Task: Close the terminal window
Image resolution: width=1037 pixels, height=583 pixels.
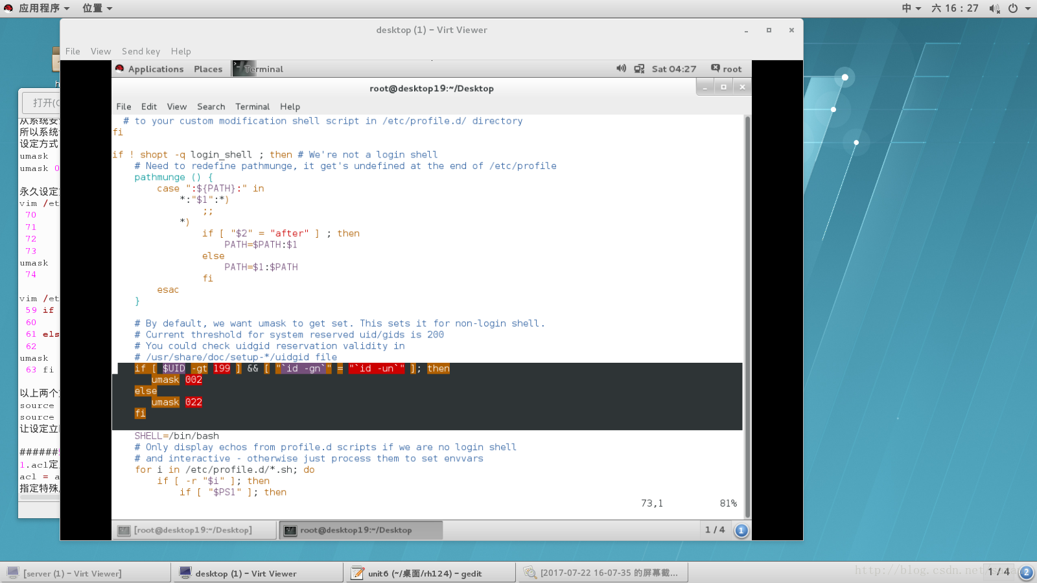Action: coord(742,87)
